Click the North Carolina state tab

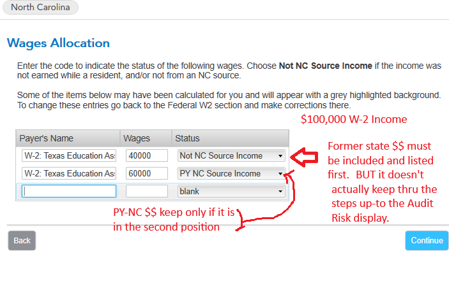coord(40,8)
